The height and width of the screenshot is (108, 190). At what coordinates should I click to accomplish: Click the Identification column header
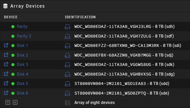click(80, 17)
